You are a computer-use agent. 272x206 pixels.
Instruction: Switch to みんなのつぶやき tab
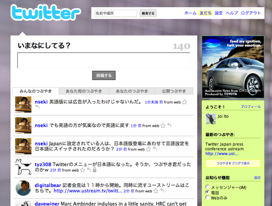click(36, 91)
